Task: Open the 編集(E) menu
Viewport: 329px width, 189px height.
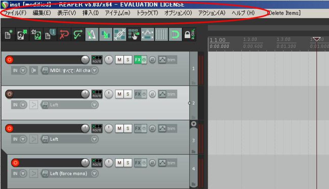Action: [x=42, y=13]
